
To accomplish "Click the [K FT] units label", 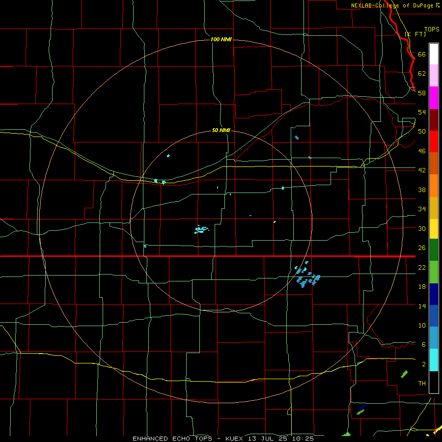I will [415, 34].
